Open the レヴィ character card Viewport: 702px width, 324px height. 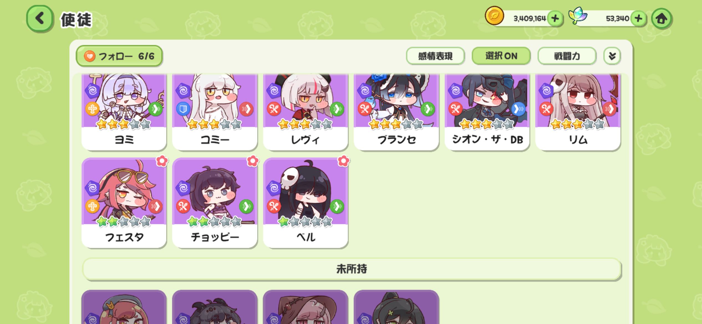click(306, 112)
